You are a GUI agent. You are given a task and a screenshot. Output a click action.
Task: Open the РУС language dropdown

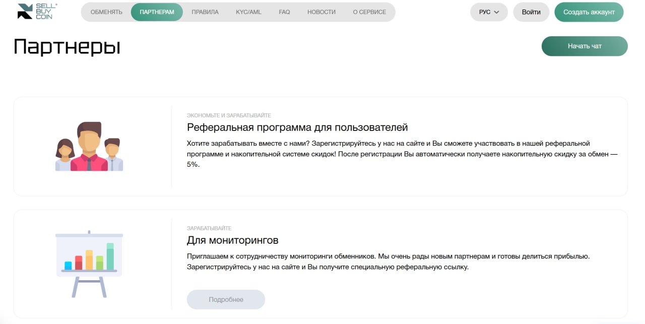tap(489, 12)
